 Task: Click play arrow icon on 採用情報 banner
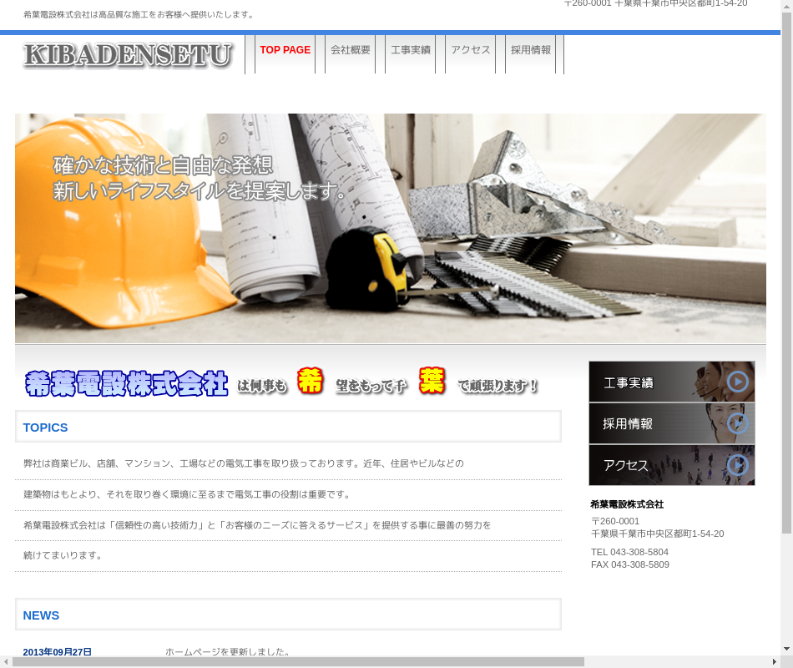737,423
